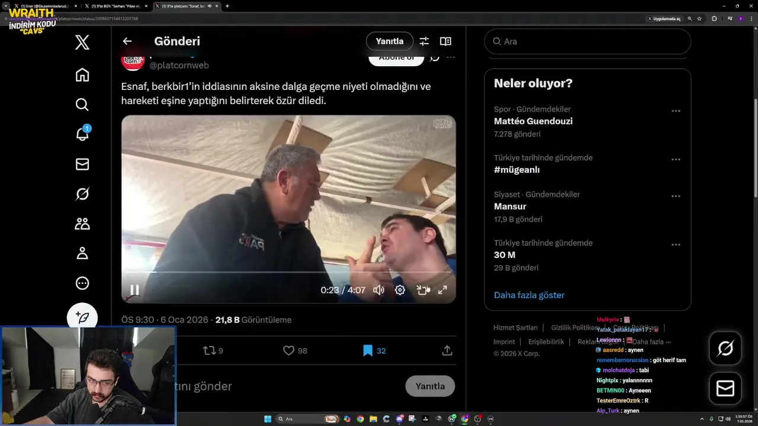The width and height of the screenshot is (758, 426).
Task: Open options for 30 M trend
Action: click(676, 245)
